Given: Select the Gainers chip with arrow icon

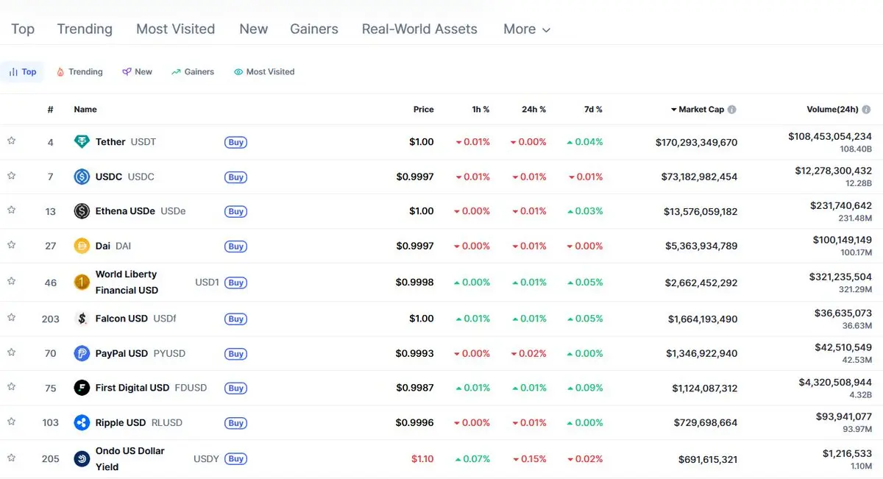Looking at the screenshot, I should click(x=193, y=71).
